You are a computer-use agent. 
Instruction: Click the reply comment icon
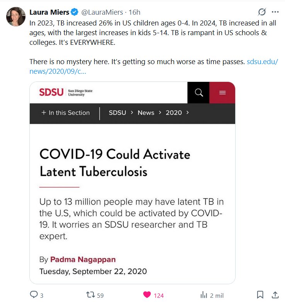pyautogui.click(x=34, y=295)
